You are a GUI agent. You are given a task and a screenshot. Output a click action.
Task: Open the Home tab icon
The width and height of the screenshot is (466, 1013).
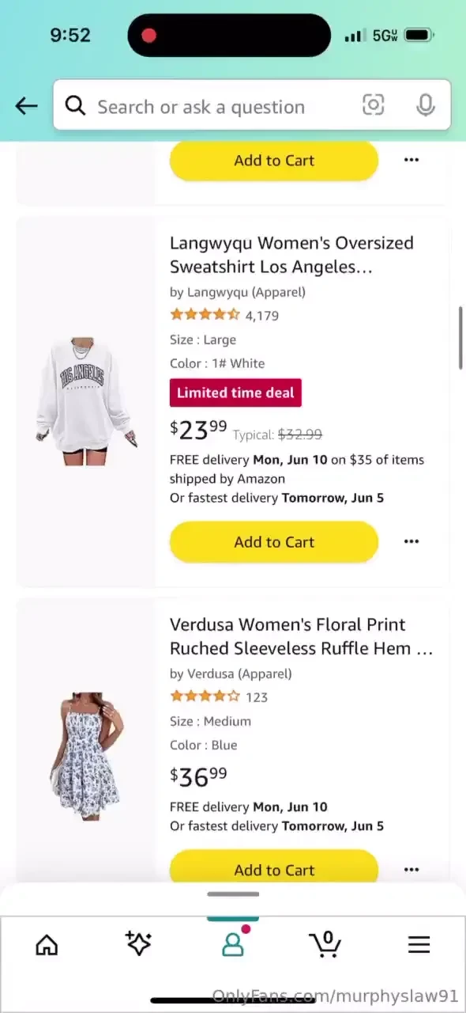[x=47, y=944]
